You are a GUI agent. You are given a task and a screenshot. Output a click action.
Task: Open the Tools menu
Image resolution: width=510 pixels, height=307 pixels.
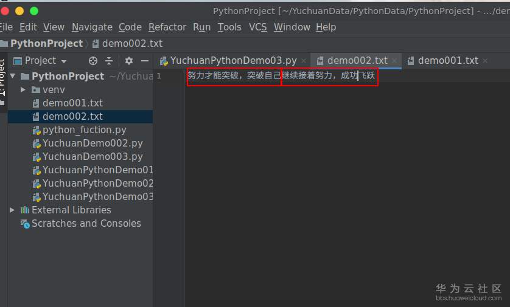point(229,27)
